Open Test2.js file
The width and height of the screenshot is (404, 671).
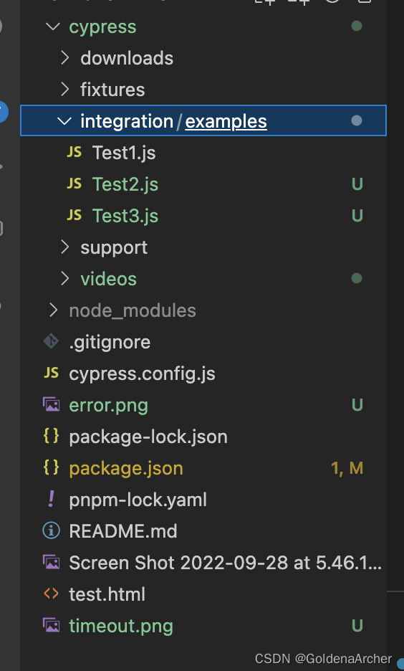pyautogui.click(x=125, y=184)
